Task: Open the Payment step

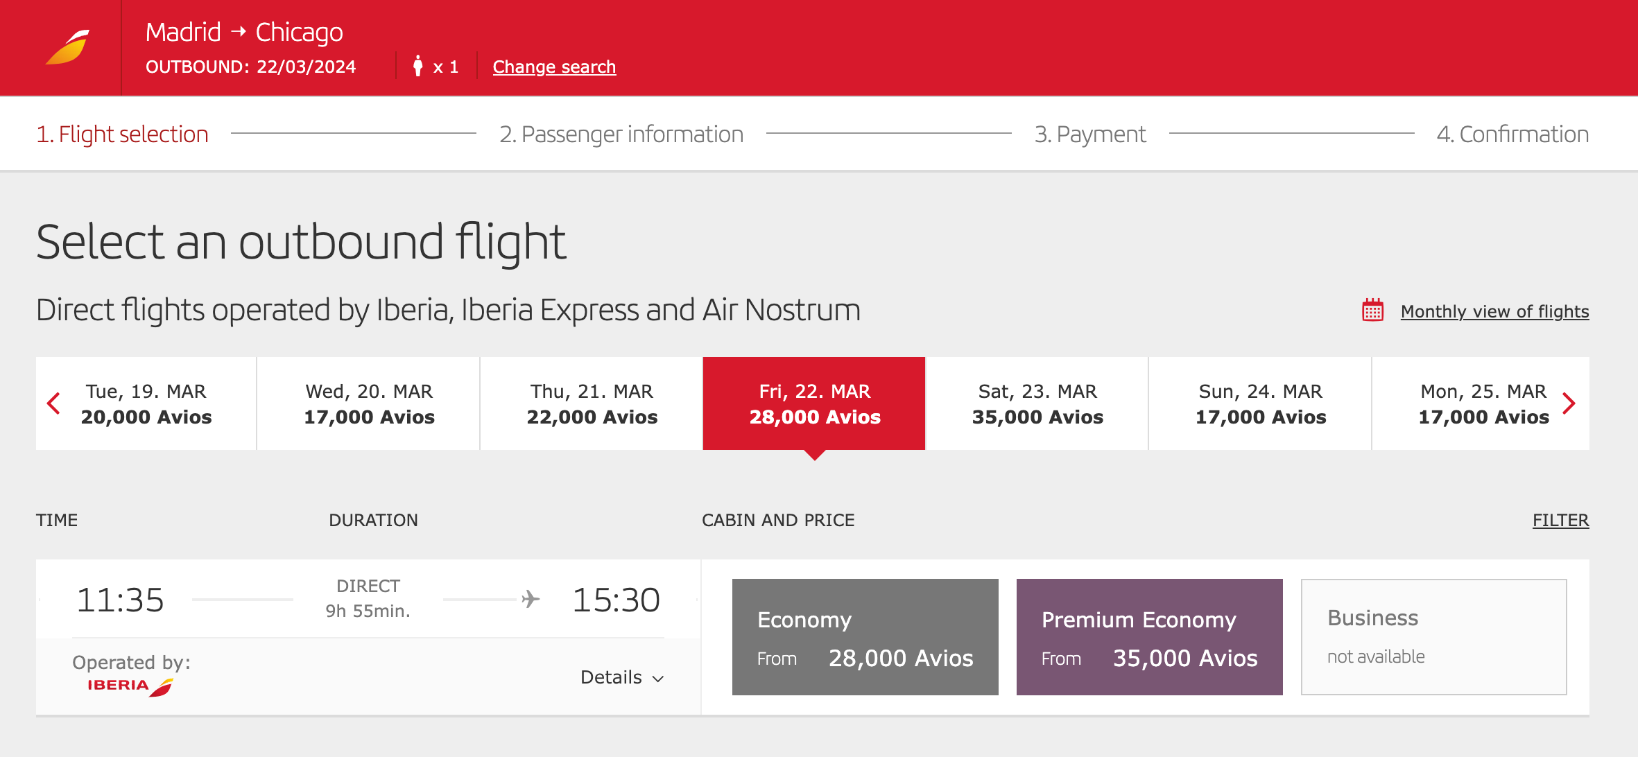Action: [1090, 133]
